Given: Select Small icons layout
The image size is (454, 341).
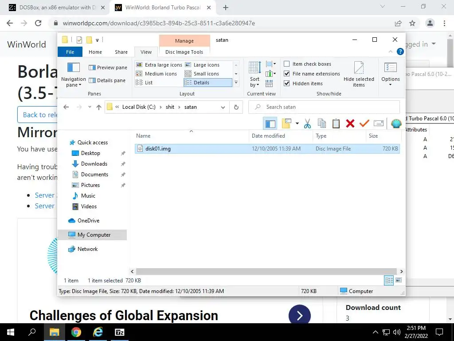Looking at the screenshot, I should click(202, 74).
